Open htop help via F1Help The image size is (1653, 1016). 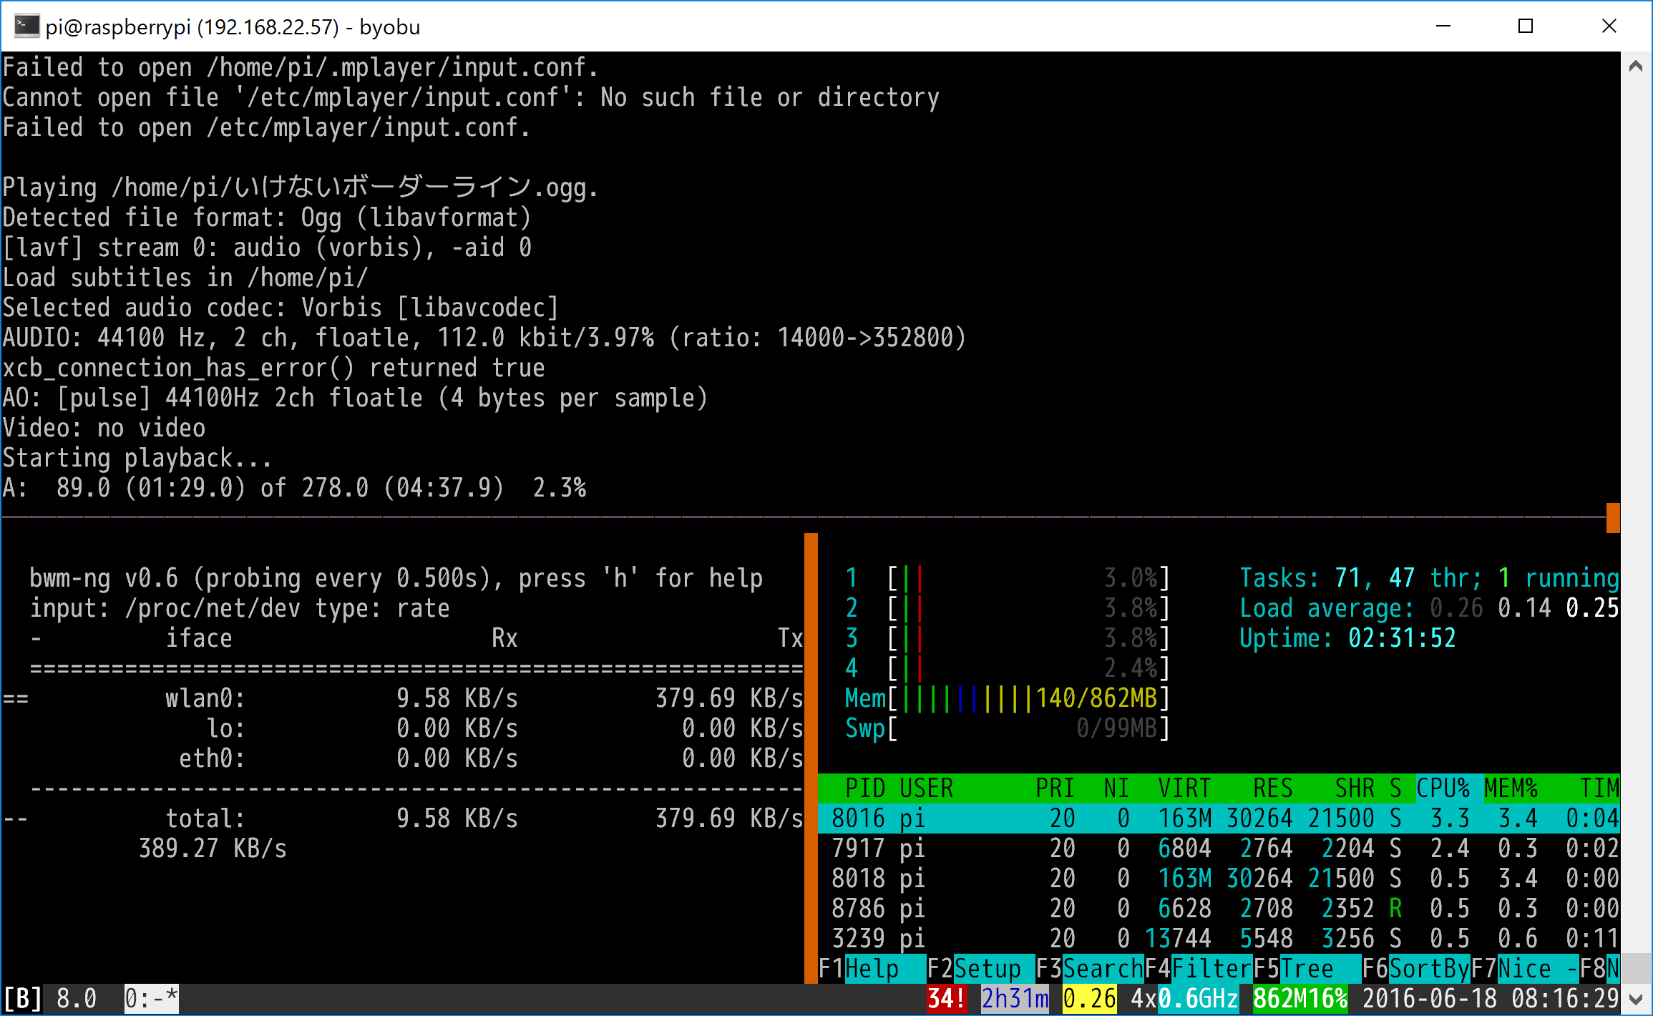click(859, 968)
